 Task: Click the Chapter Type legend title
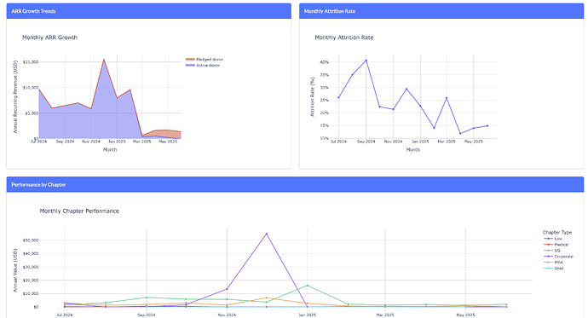[556, 233]
